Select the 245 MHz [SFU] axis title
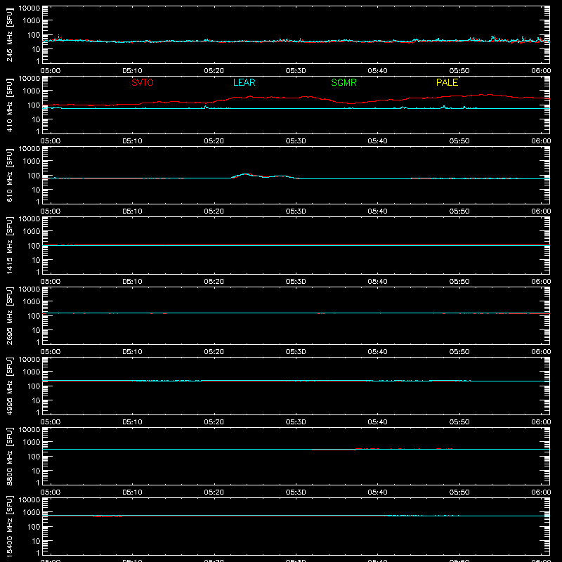The image size is (562, 562). pos(9,34)
